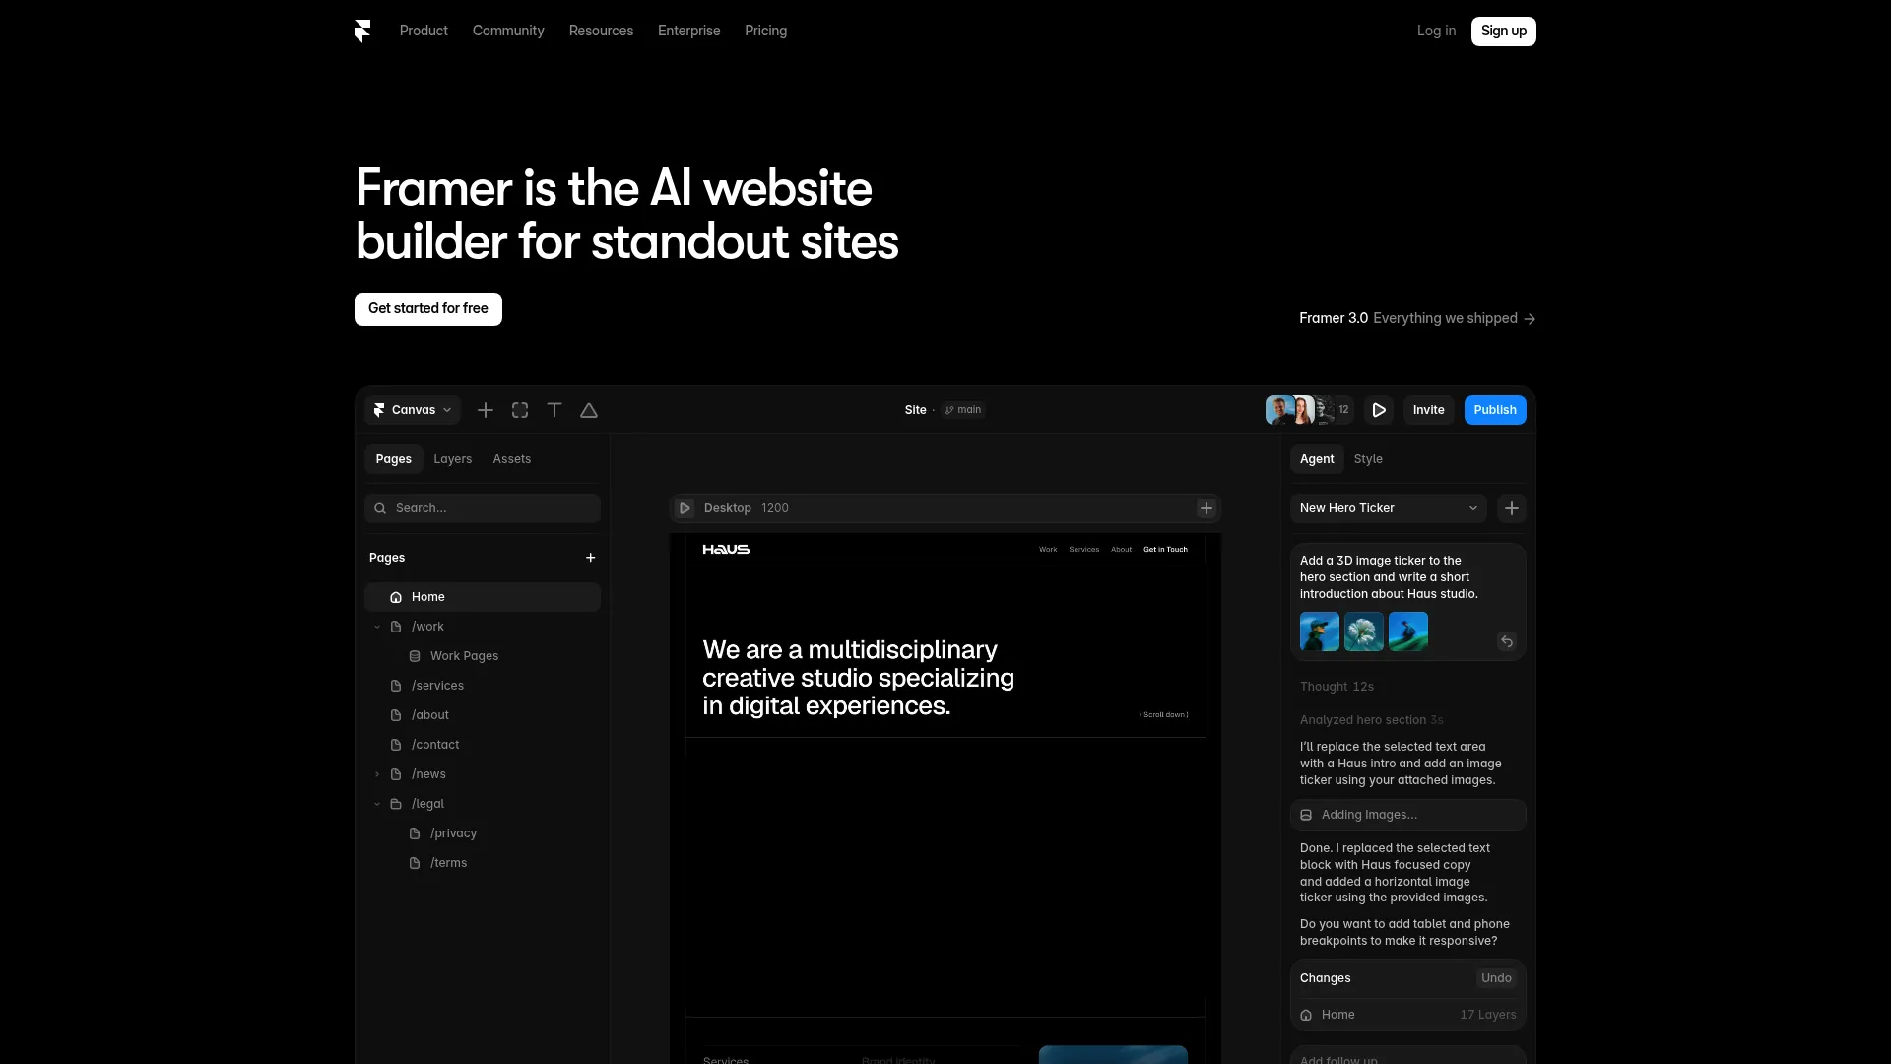This screenshot has width=1891, height=1064.
Task: Select the first attached image thumbnail
Action: click(1320, 632)
